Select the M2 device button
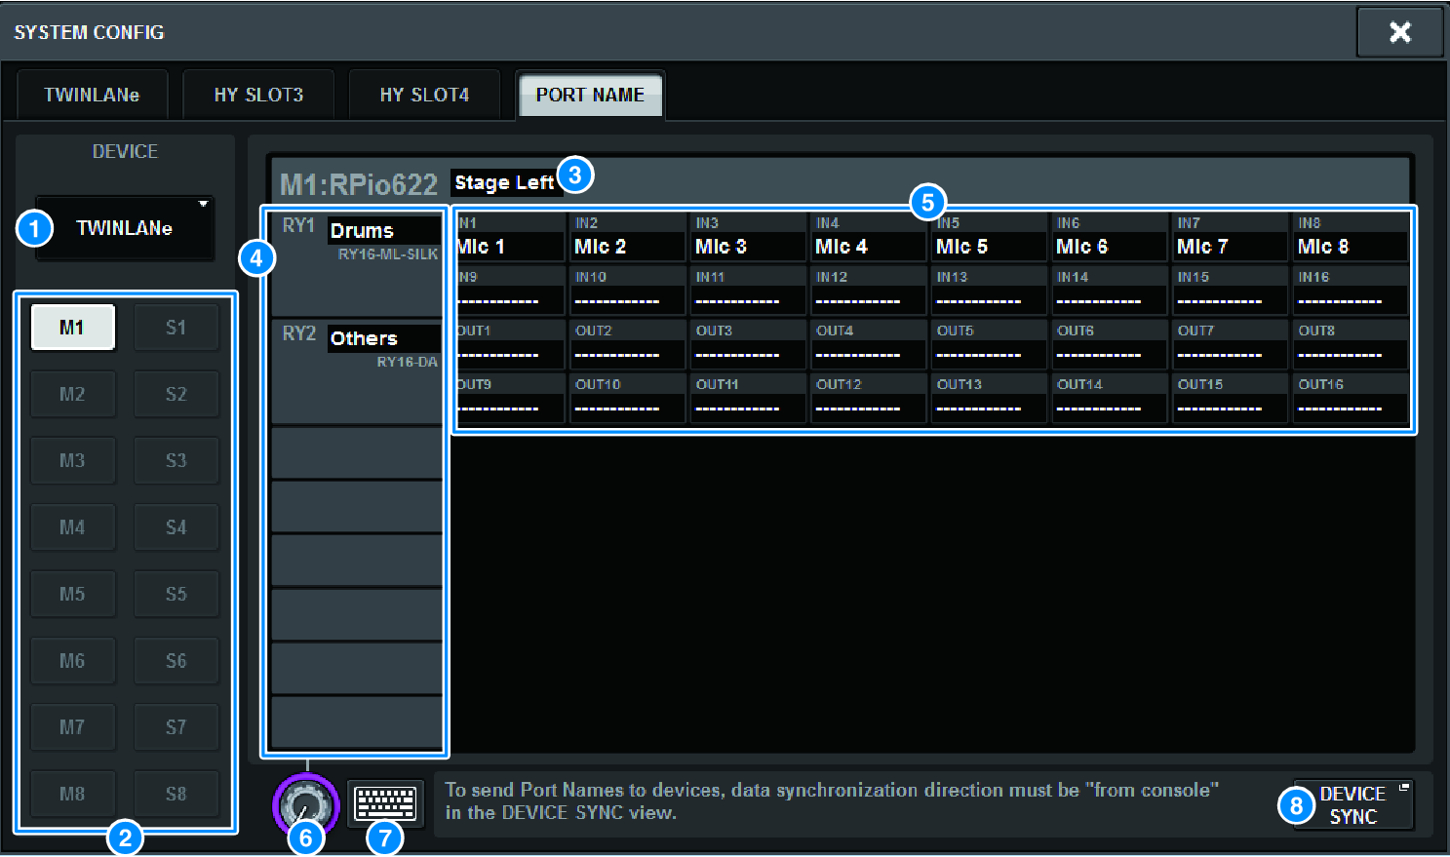Image resolution: width=1450 pixels, height=857 pixels. [x=72, y=394]
